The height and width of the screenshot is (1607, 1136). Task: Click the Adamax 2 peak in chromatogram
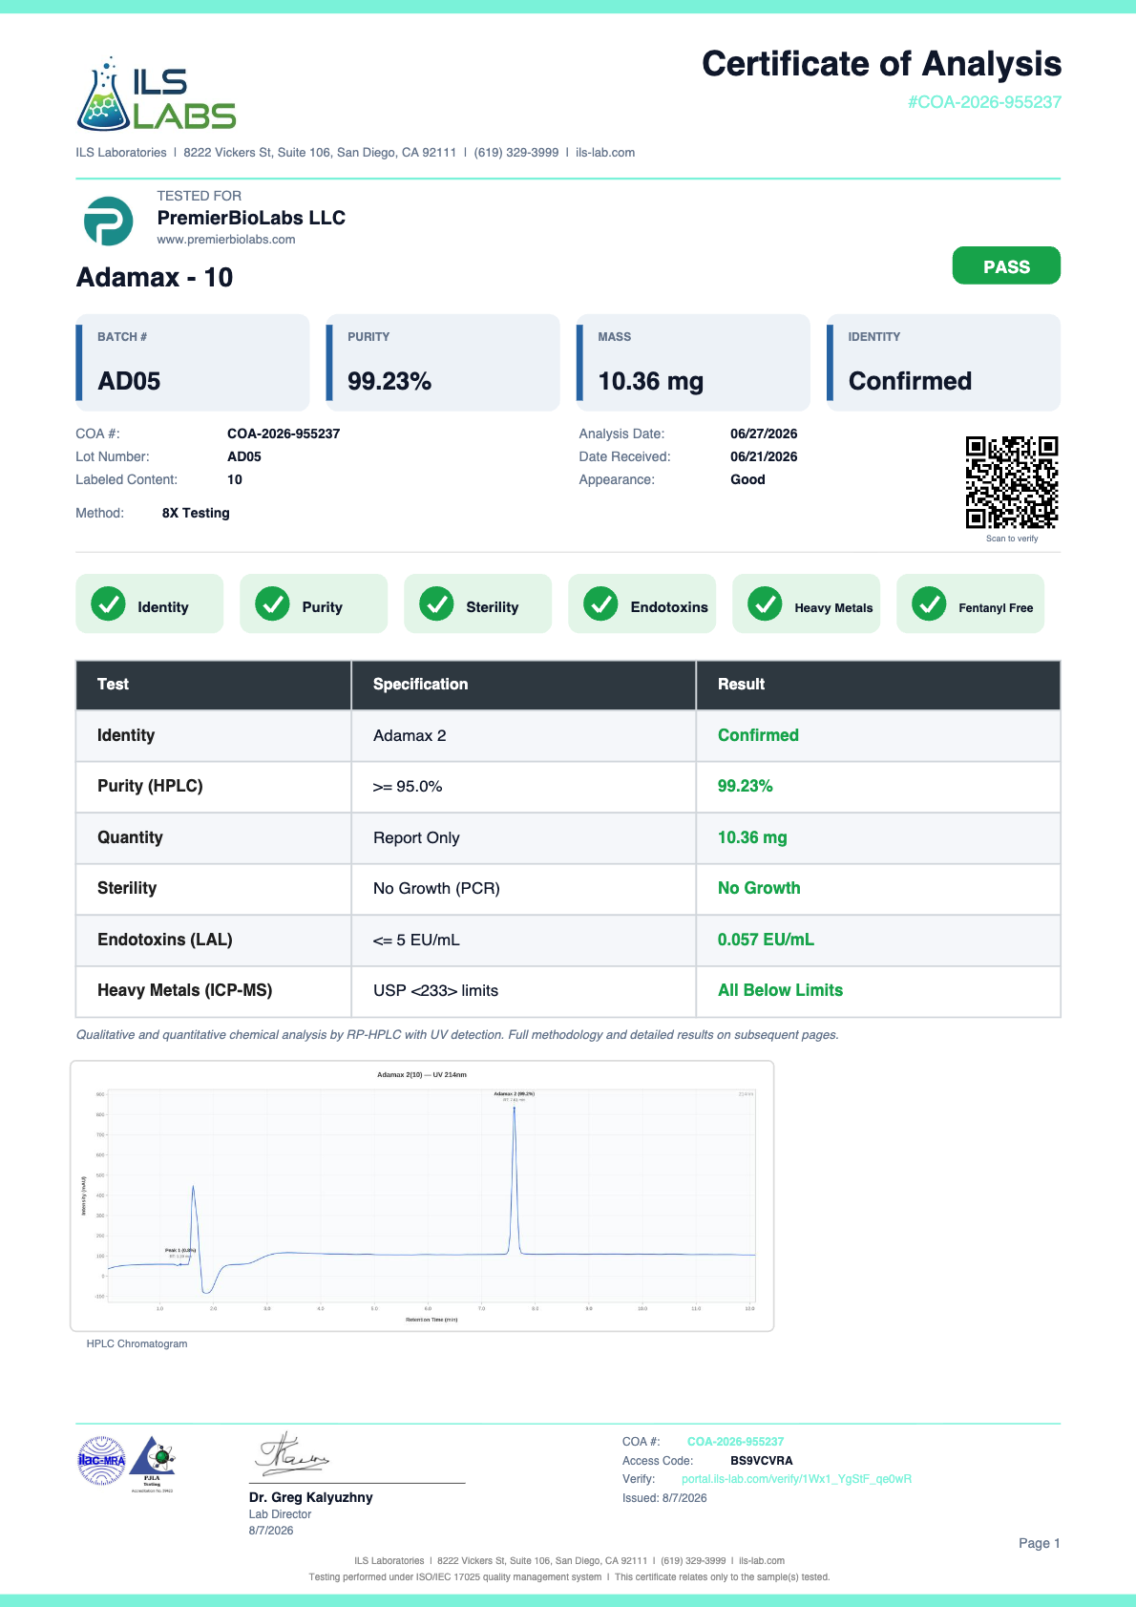[515, 1179]
